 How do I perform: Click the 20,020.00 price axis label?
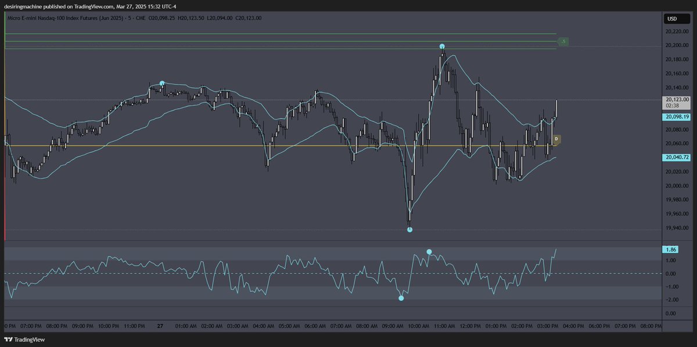click(678, 171)
